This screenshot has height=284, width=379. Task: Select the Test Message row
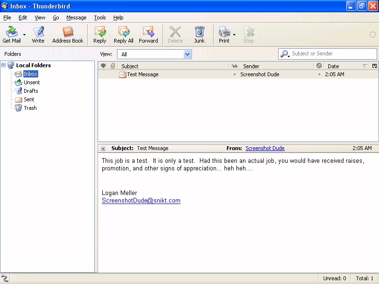pos(238,74)
